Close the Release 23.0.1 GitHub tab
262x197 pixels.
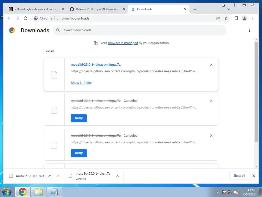pos(124,9)
